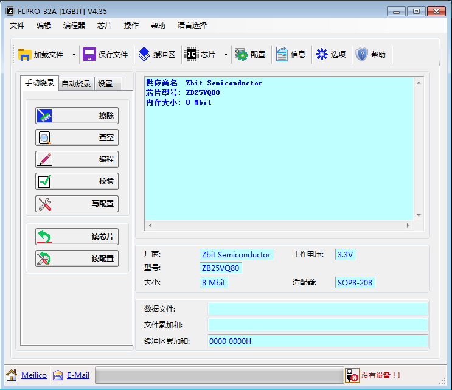Click the 大小 value 8 Mbit
The width and height of the screenshot is (452, 390).
tap(214, 282)
